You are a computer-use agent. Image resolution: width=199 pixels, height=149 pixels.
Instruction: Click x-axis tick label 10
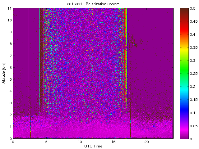click(80, 142)
